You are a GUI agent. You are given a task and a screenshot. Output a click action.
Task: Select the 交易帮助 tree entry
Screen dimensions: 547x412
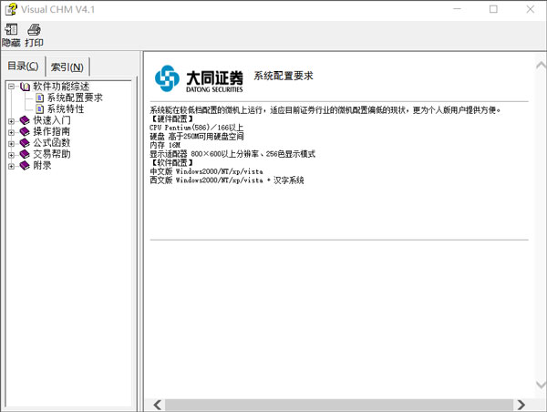coord(52,154)
